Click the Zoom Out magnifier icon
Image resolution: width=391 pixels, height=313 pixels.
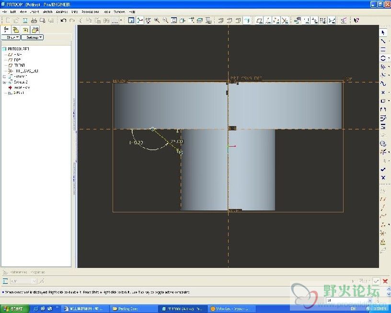pyautogui.click(x=165, y=20)
